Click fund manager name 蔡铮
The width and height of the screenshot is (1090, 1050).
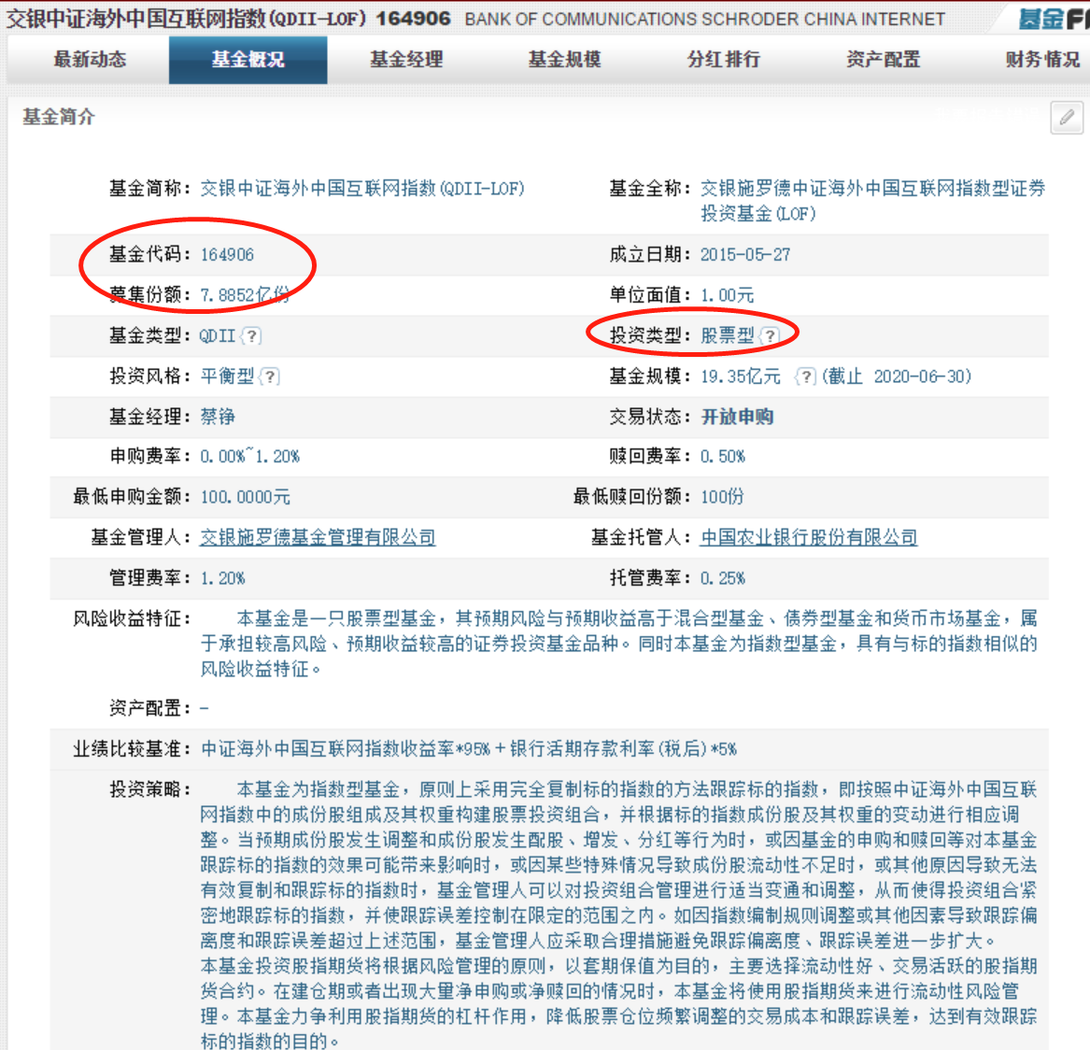click(x=218, y=418)
